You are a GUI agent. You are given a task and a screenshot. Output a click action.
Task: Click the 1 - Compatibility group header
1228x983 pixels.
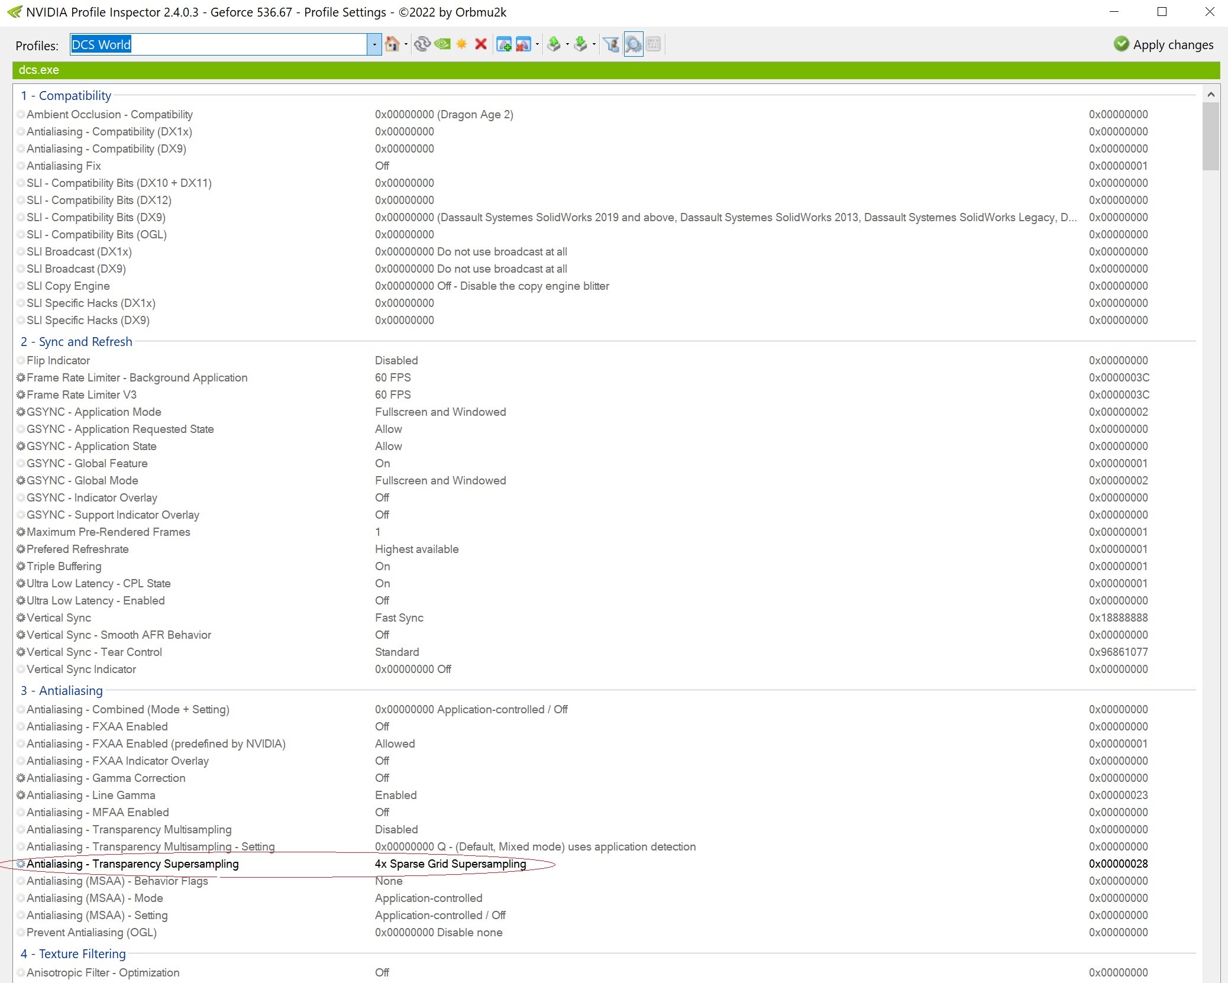[66, 95]
